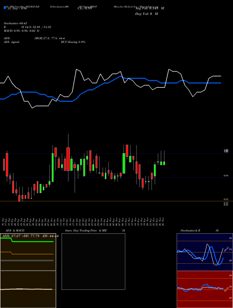Click the empty intraday trading price chart box

pyautogui.click(x=93, y=261)
